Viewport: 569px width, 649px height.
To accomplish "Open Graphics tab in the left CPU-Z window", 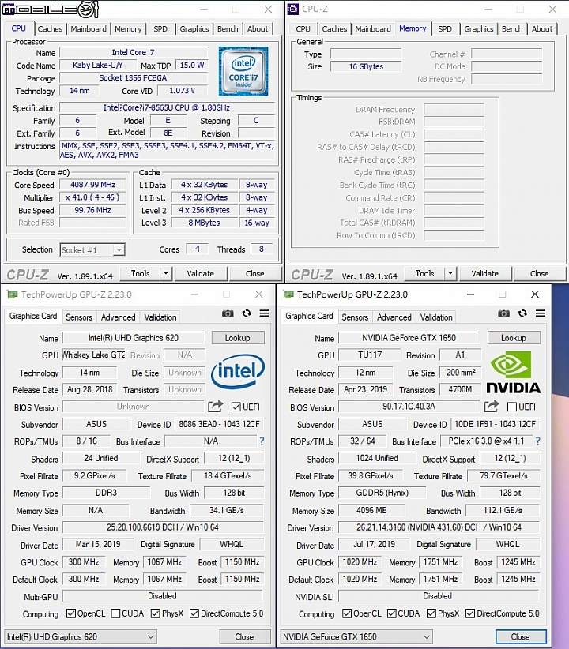I will (194, 29).
